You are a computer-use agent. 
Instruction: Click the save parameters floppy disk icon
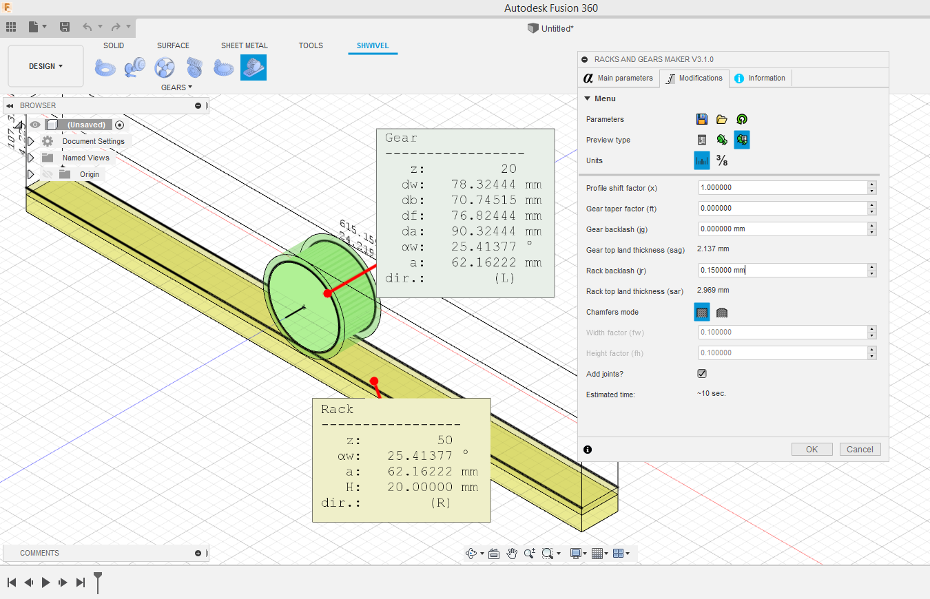pyautogui.click(x=702, y=119)
